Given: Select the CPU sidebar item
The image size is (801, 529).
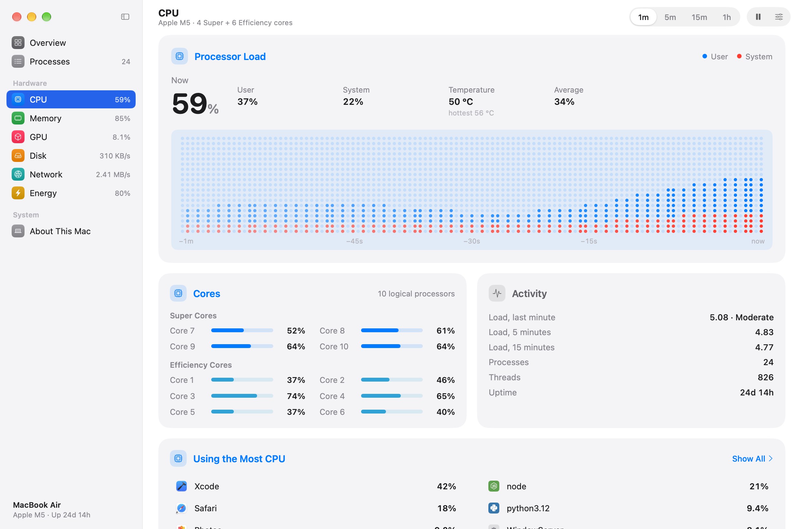Looking at the screenshot, I should coord(71,99).
